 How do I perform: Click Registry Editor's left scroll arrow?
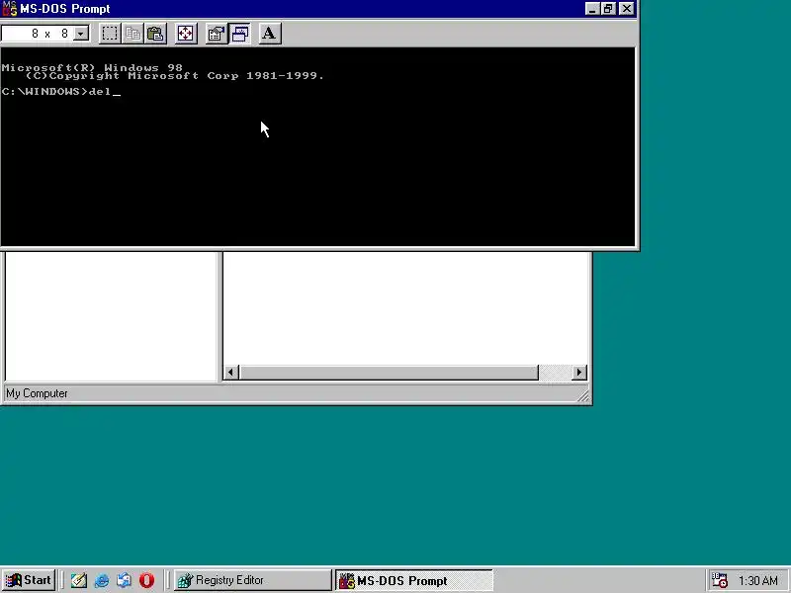coord(231,373)
